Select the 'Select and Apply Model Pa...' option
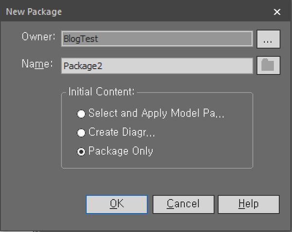 (x=81, y=114)
